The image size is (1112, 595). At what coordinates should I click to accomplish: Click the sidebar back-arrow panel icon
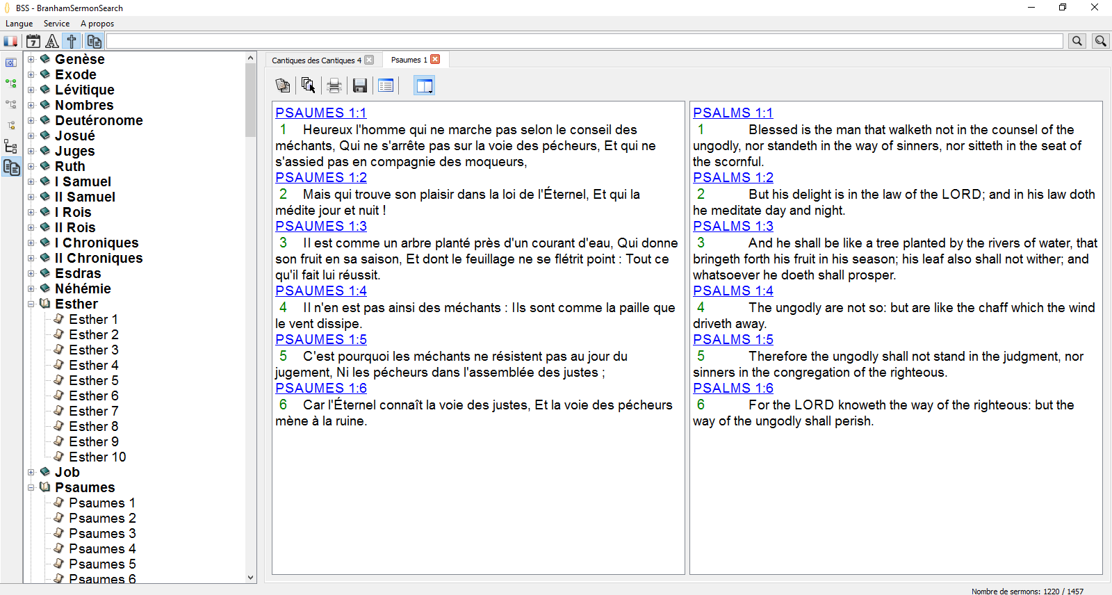[x=11, y=63]
